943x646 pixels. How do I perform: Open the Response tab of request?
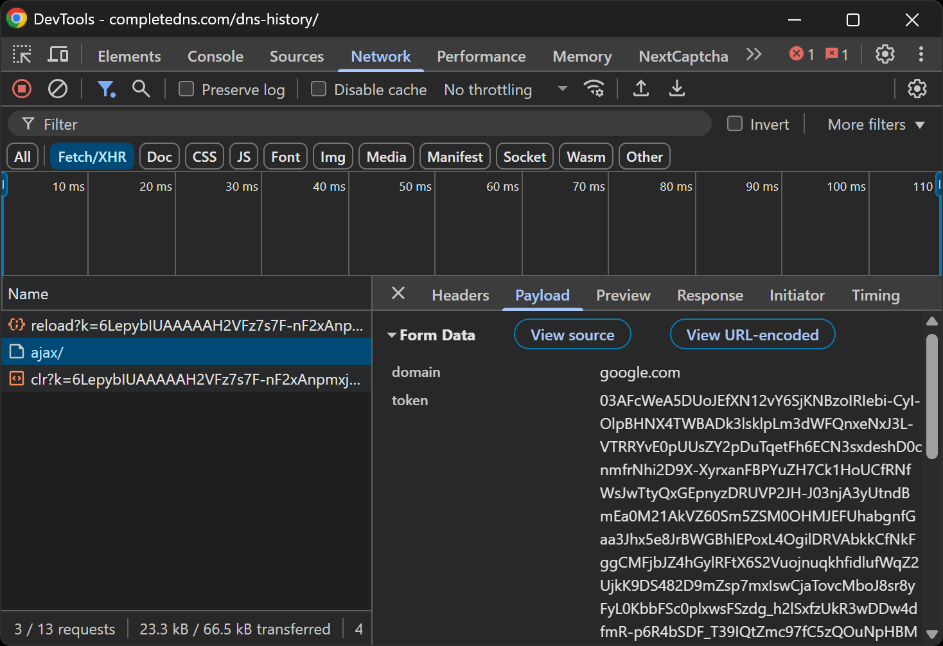[x=710, y=295]
